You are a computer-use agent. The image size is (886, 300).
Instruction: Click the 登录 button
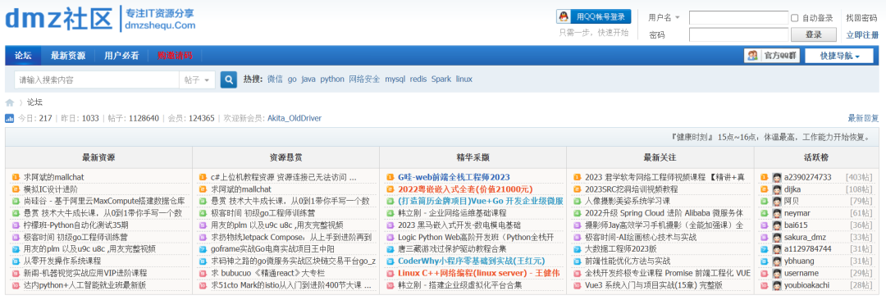[814, 34]
